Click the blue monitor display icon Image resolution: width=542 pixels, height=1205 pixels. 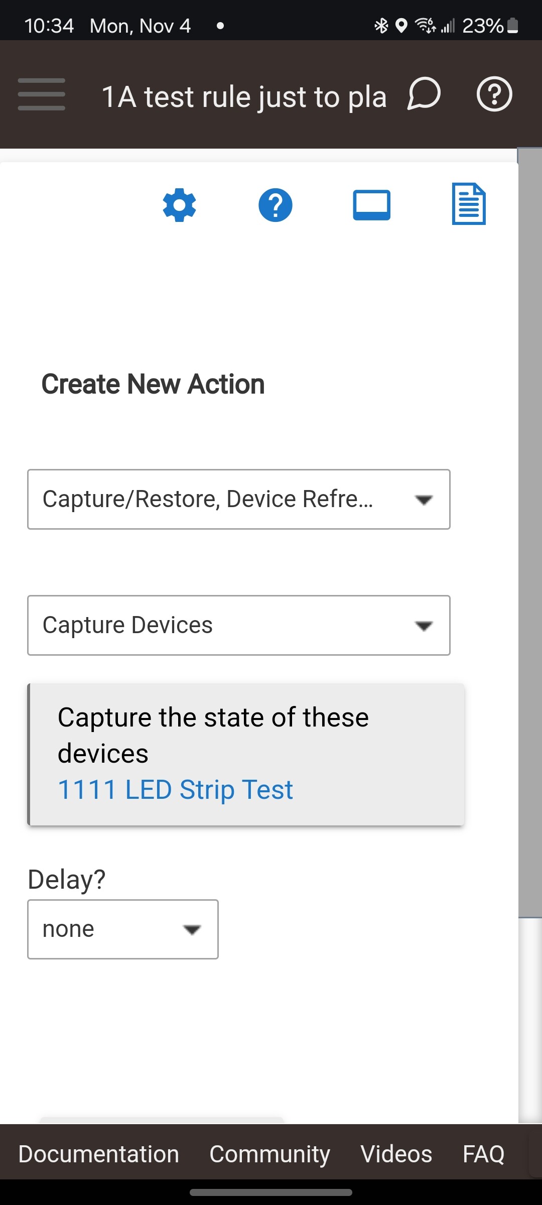pyautogui.click(x=371, y=205)
